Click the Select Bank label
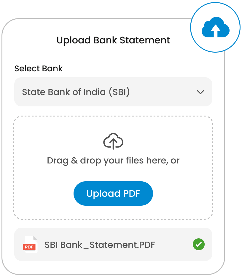This screenshot has width=242, height=277. coord(39,68)
